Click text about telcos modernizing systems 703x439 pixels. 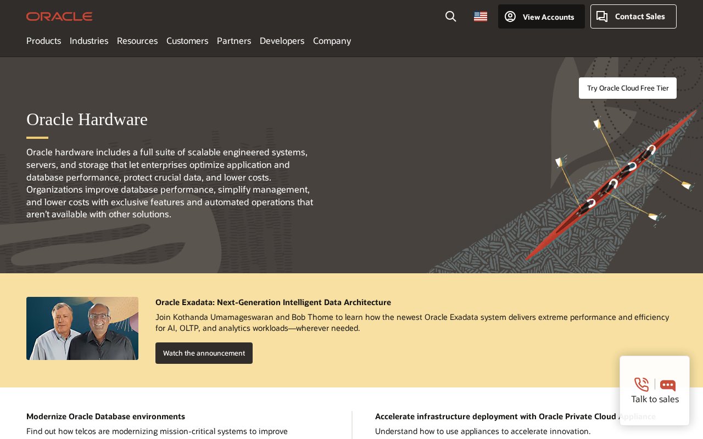157,431
